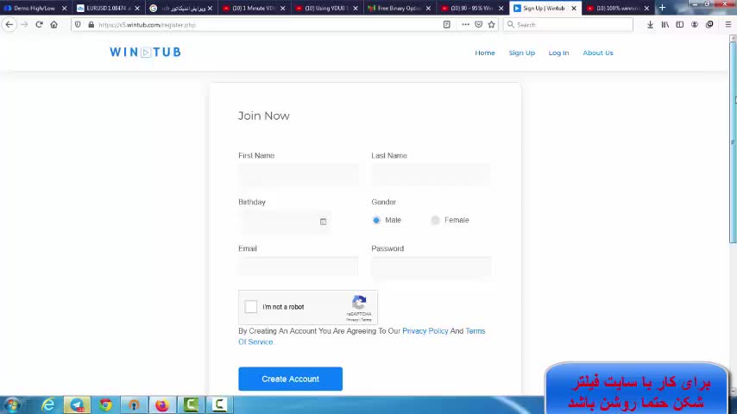Launch Internet Explorer from the taskbar

click(48, 405)
